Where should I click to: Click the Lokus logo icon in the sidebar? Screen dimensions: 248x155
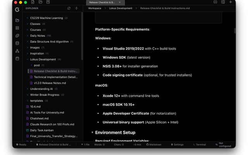tap(17, 10)
